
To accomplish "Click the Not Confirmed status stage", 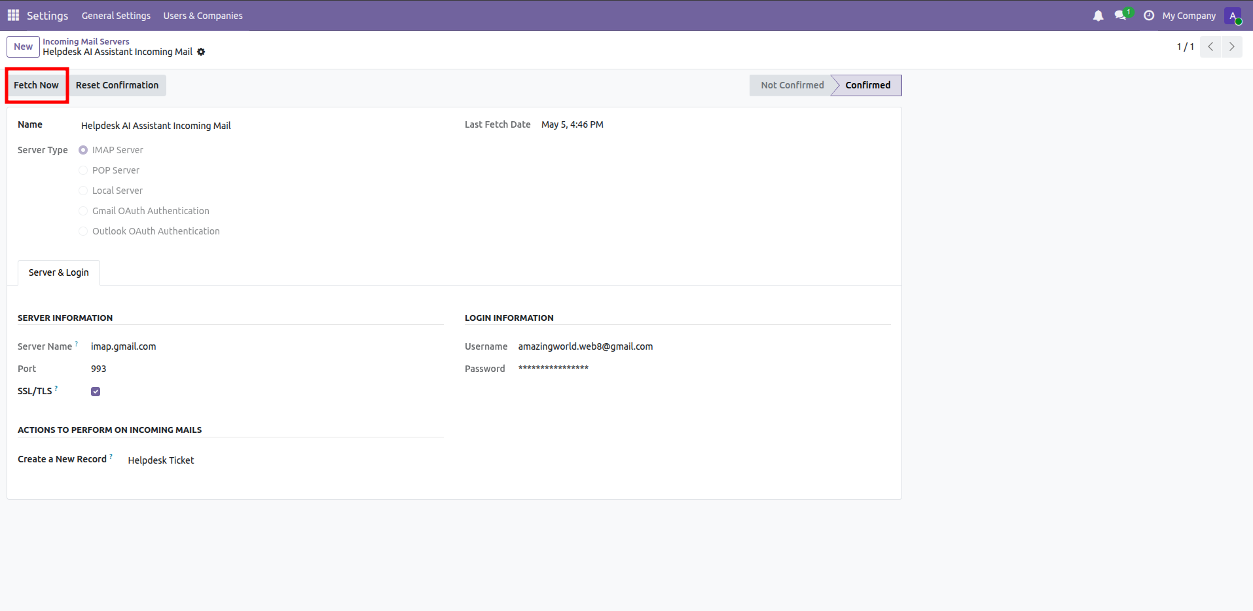I will (x=792, y=85).
